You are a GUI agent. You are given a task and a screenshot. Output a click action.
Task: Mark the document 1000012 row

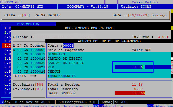click(x=29, y=54)
